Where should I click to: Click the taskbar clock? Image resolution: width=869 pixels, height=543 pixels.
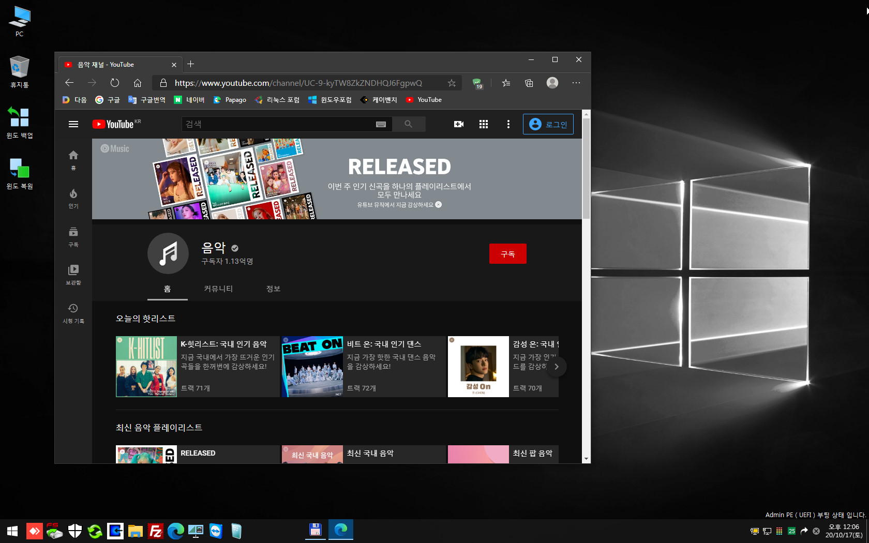point(844,531)
